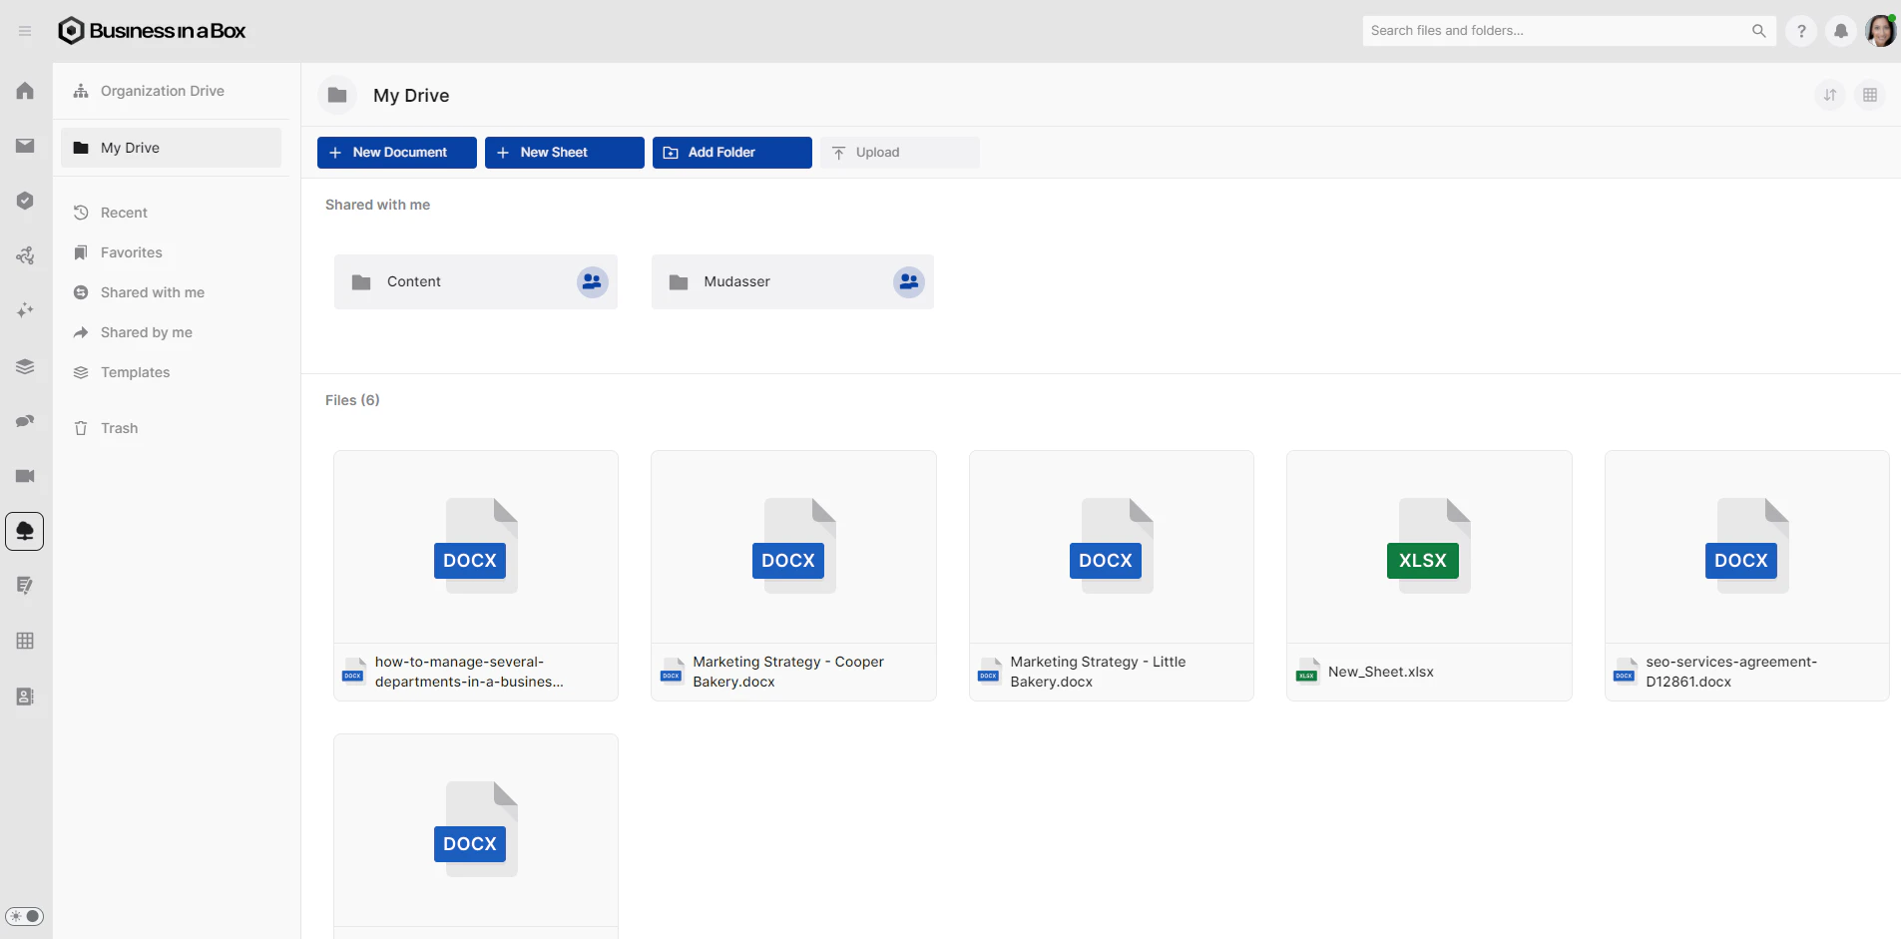
Task: Go to Organization Drive
Action: pyautogui.click(x=162, y=91)
